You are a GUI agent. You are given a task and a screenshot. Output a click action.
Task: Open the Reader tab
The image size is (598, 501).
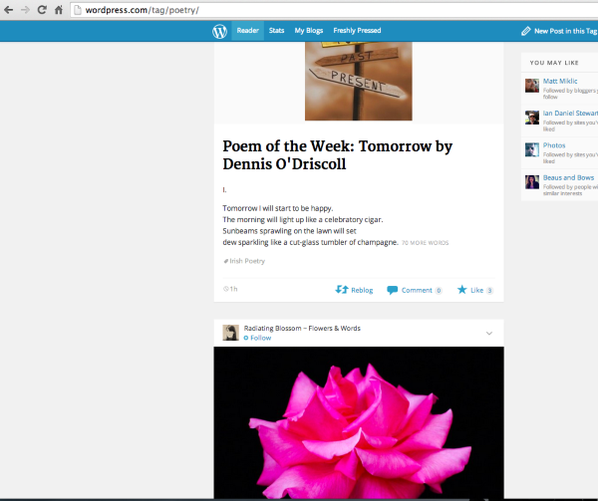pos(247,31)
